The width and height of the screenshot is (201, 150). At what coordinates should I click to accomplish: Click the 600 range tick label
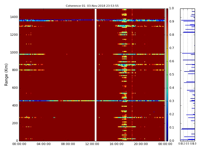click(x=15, y=88)
